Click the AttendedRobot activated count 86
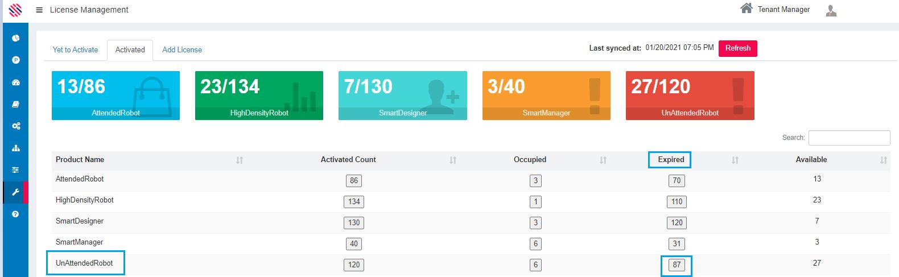This screenshot has width=899, height=277. click(x=354, y=181)
